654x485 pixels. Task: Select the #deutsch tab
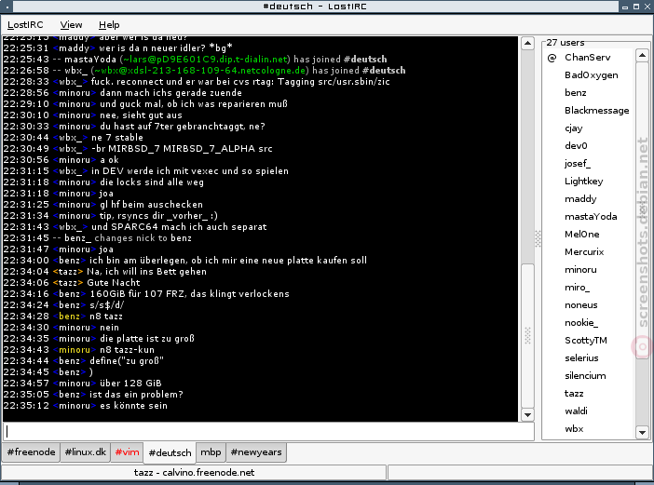[x=170, y=452]
